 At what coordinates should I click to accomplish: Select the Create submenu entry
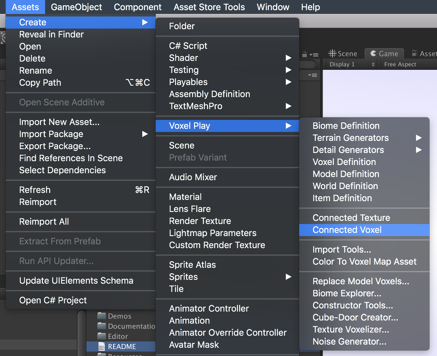81,22
